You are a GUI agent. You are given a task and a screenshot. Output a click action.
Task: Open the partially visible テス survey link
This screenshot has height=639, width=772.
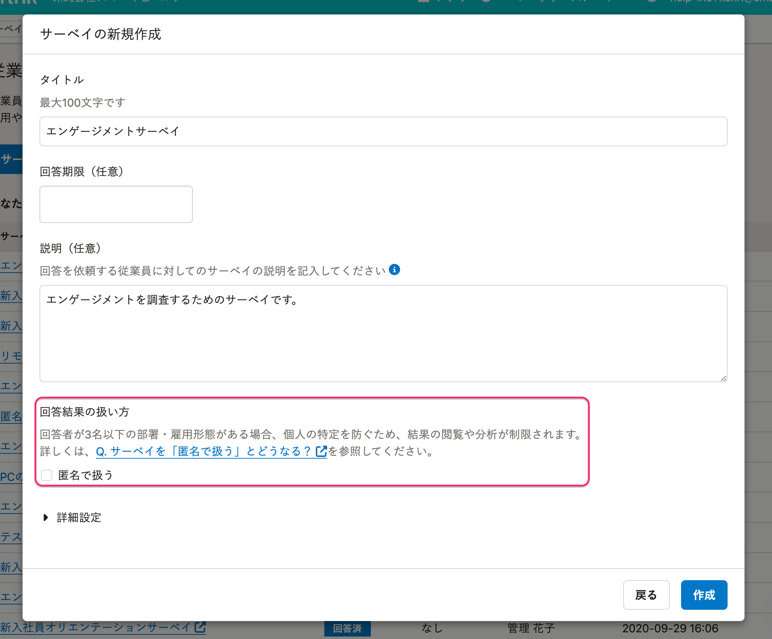11,537
